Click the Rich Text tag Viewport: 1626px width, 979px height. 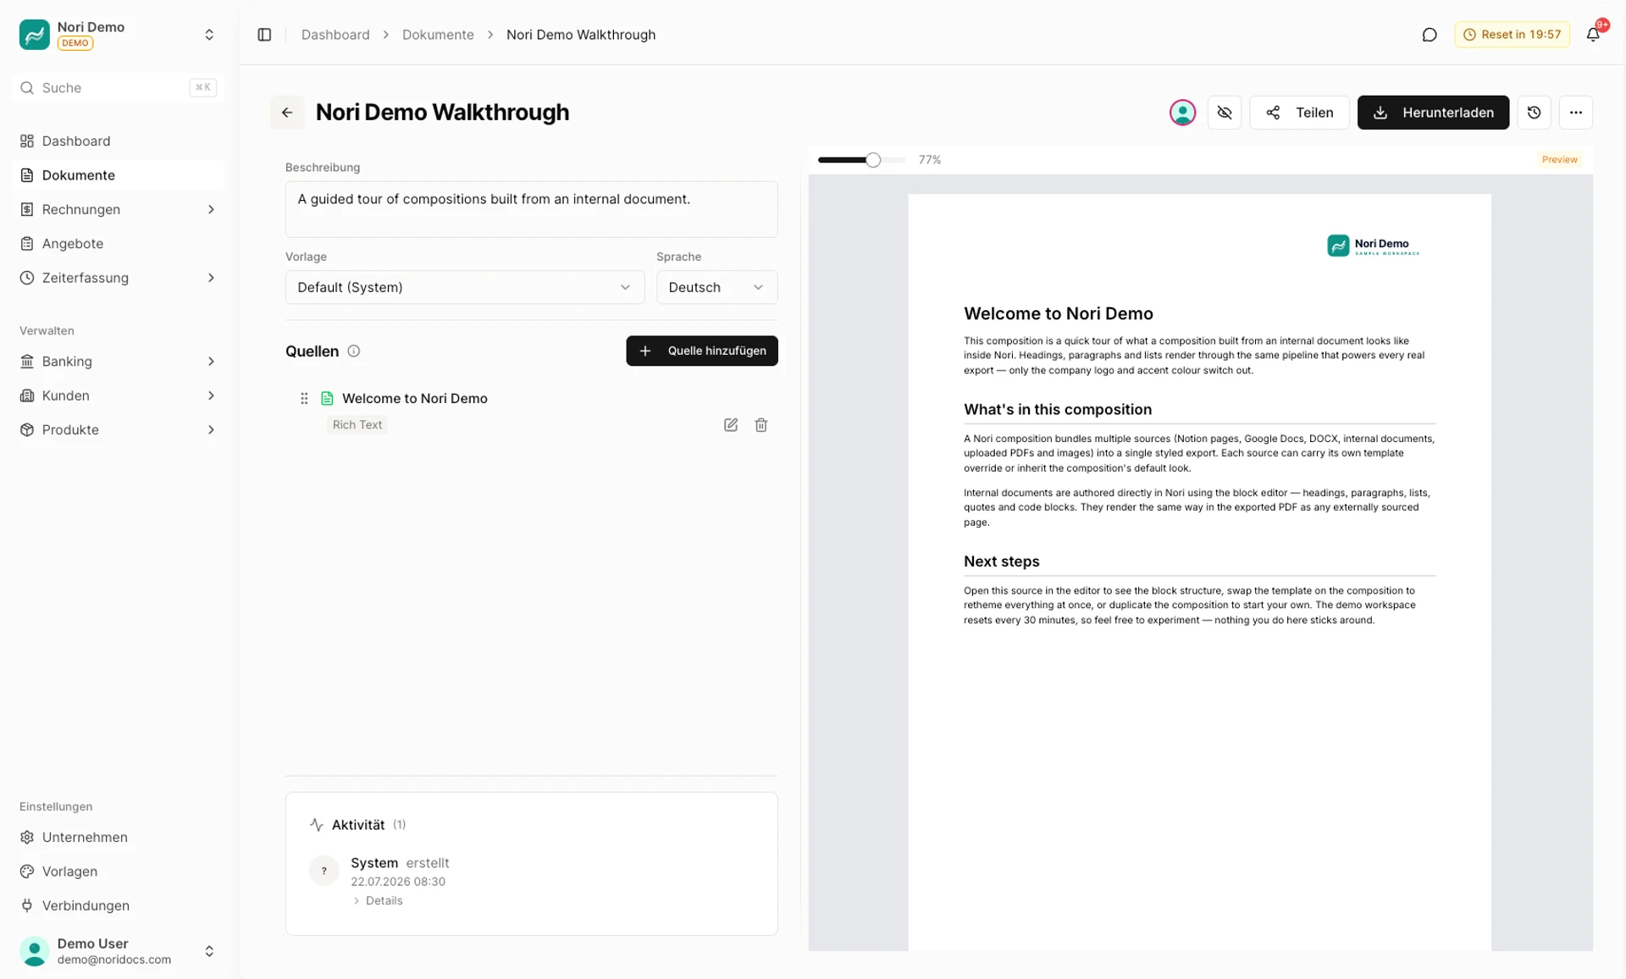[x=357, y=425]
